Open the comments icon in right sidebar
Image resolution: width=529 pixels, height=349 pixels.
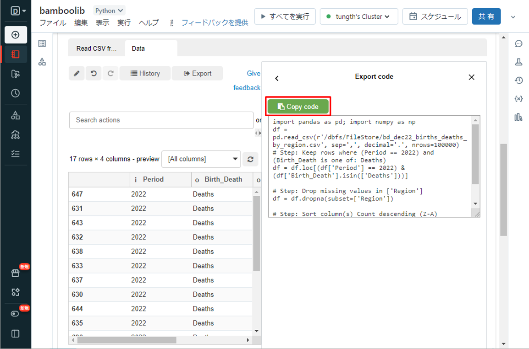(x=518, y=44)
